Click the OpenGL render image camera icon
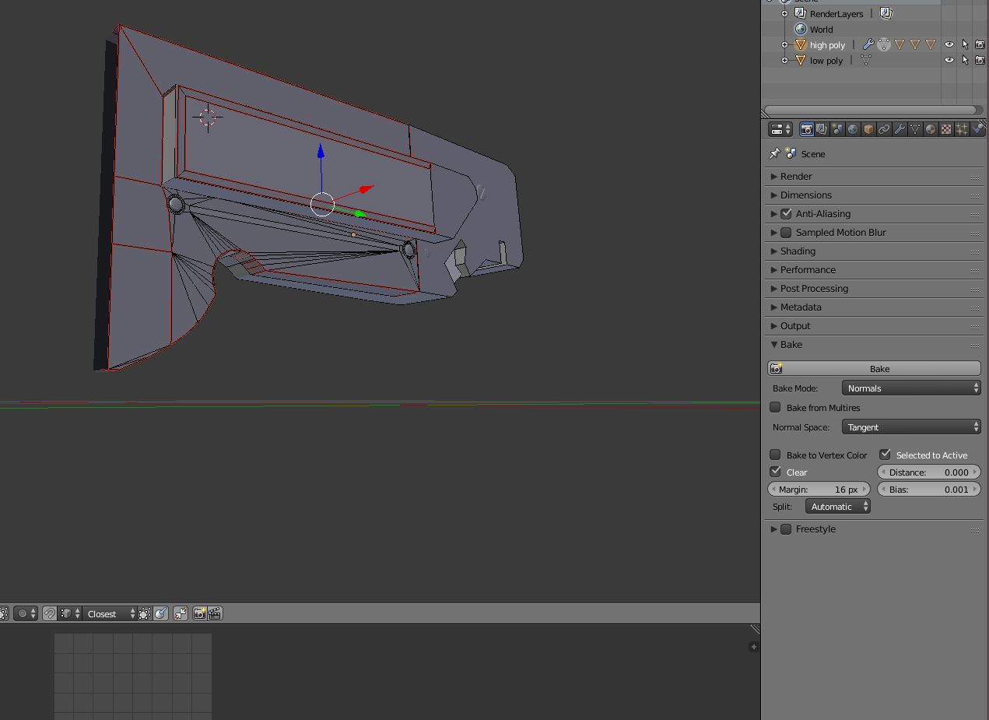Viewport: 989px width, 720px height. point(199,614)
